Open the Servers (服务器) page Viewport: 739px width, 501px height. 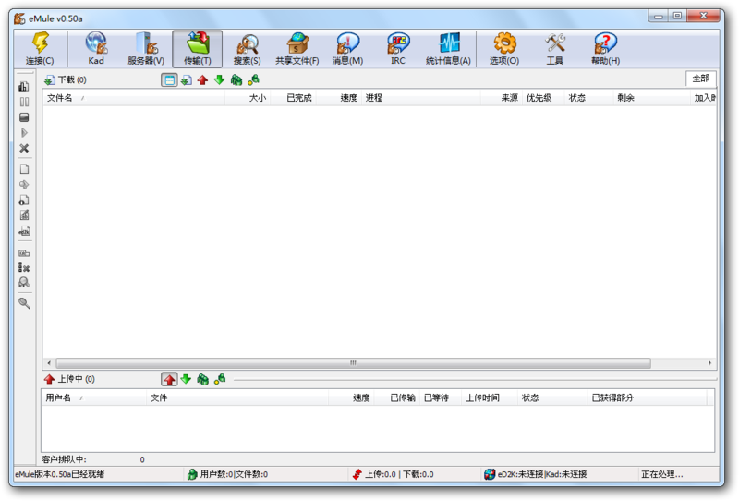146,49
